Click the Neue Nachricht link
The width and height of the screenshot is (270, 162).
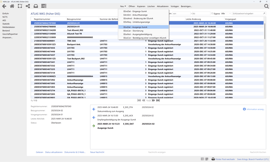tap(97, 152)
